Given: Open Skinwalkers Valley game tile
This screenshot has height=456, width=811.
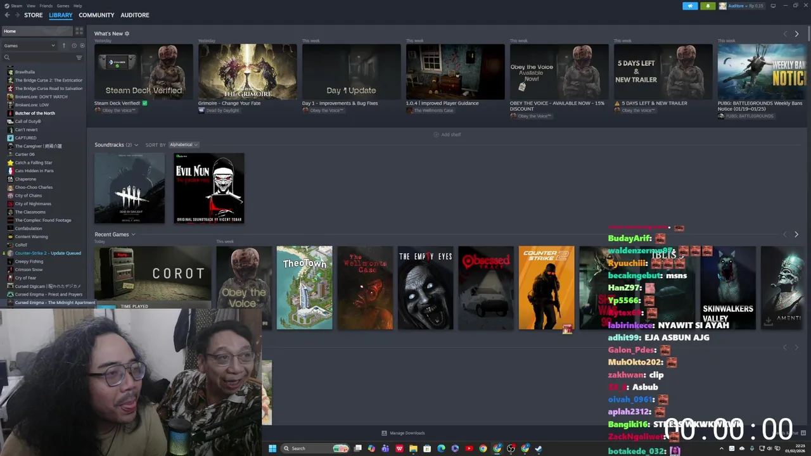Looking at the screenshot, I should pyautogui.click(x=728, y=288).
